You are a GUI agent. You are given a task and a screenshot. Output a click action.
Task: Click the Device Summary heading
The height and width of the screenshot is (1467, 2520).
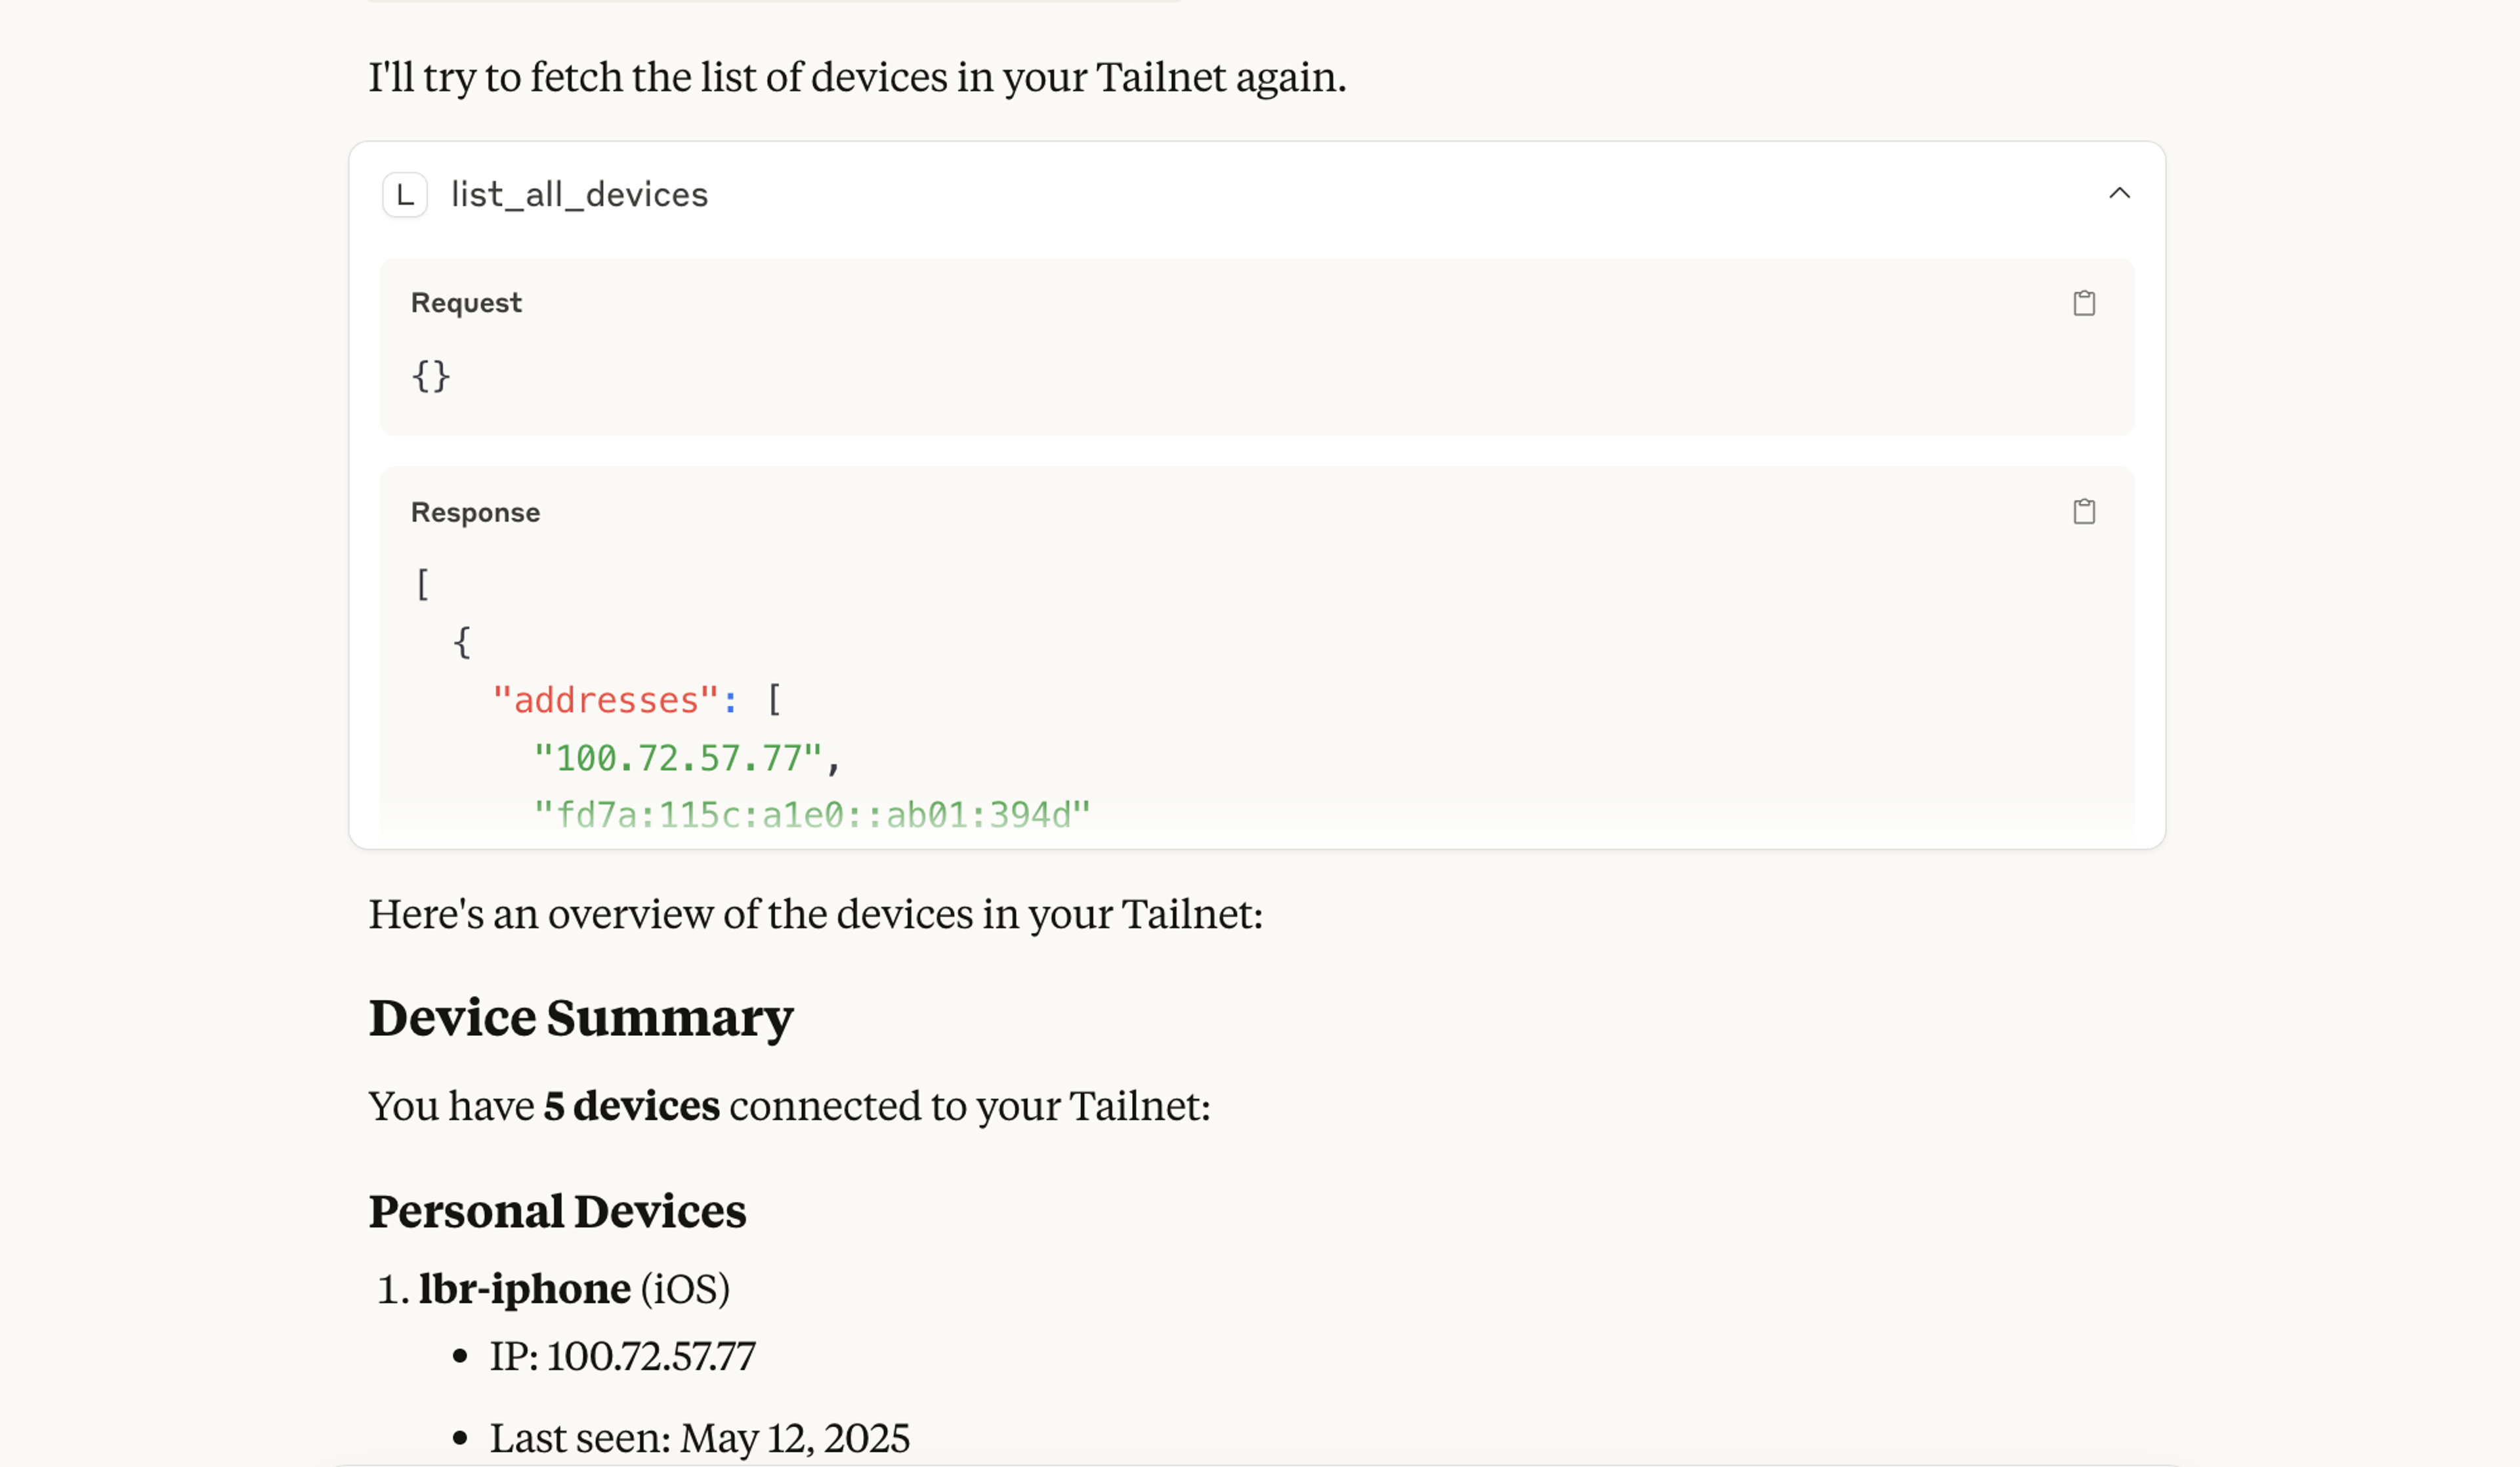[581, 1017]
